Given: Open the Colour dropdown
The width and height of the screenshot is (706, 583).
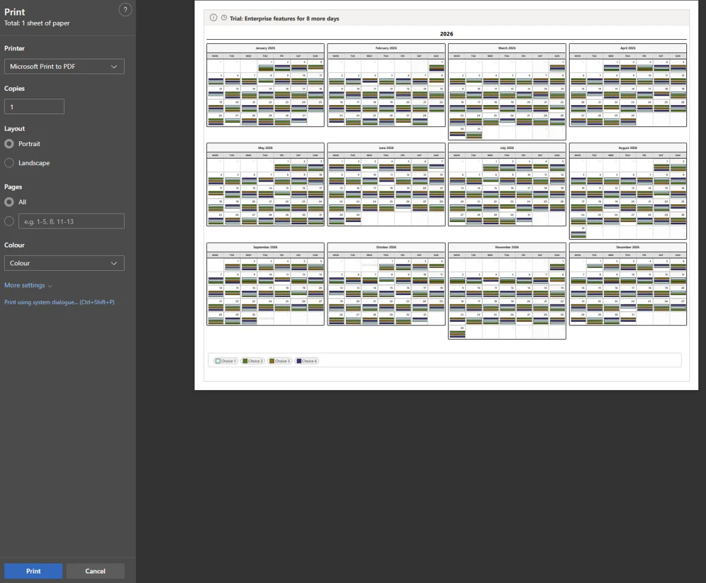Looking at the screenshot, I should point(63,263).
